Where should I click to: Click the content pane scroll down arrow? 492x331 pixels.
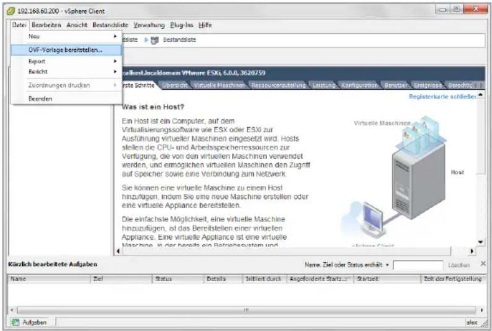pos(481,242)
